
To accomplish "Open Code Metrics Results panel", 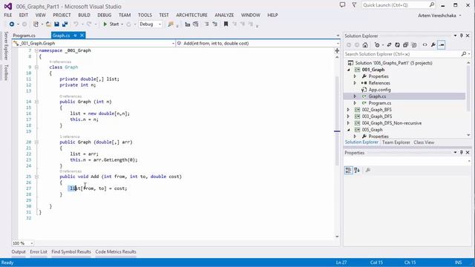I will (116, 252).
